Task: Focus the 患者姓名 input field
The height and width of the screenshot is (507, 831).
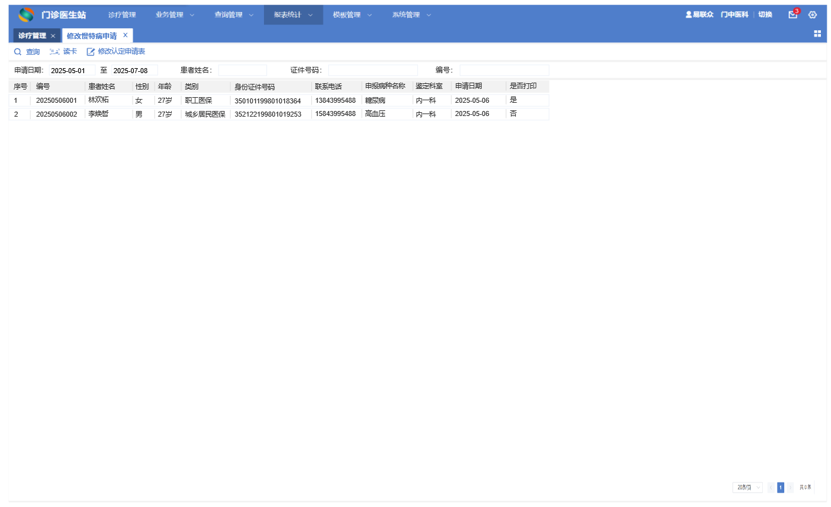Action: (242, 70)
